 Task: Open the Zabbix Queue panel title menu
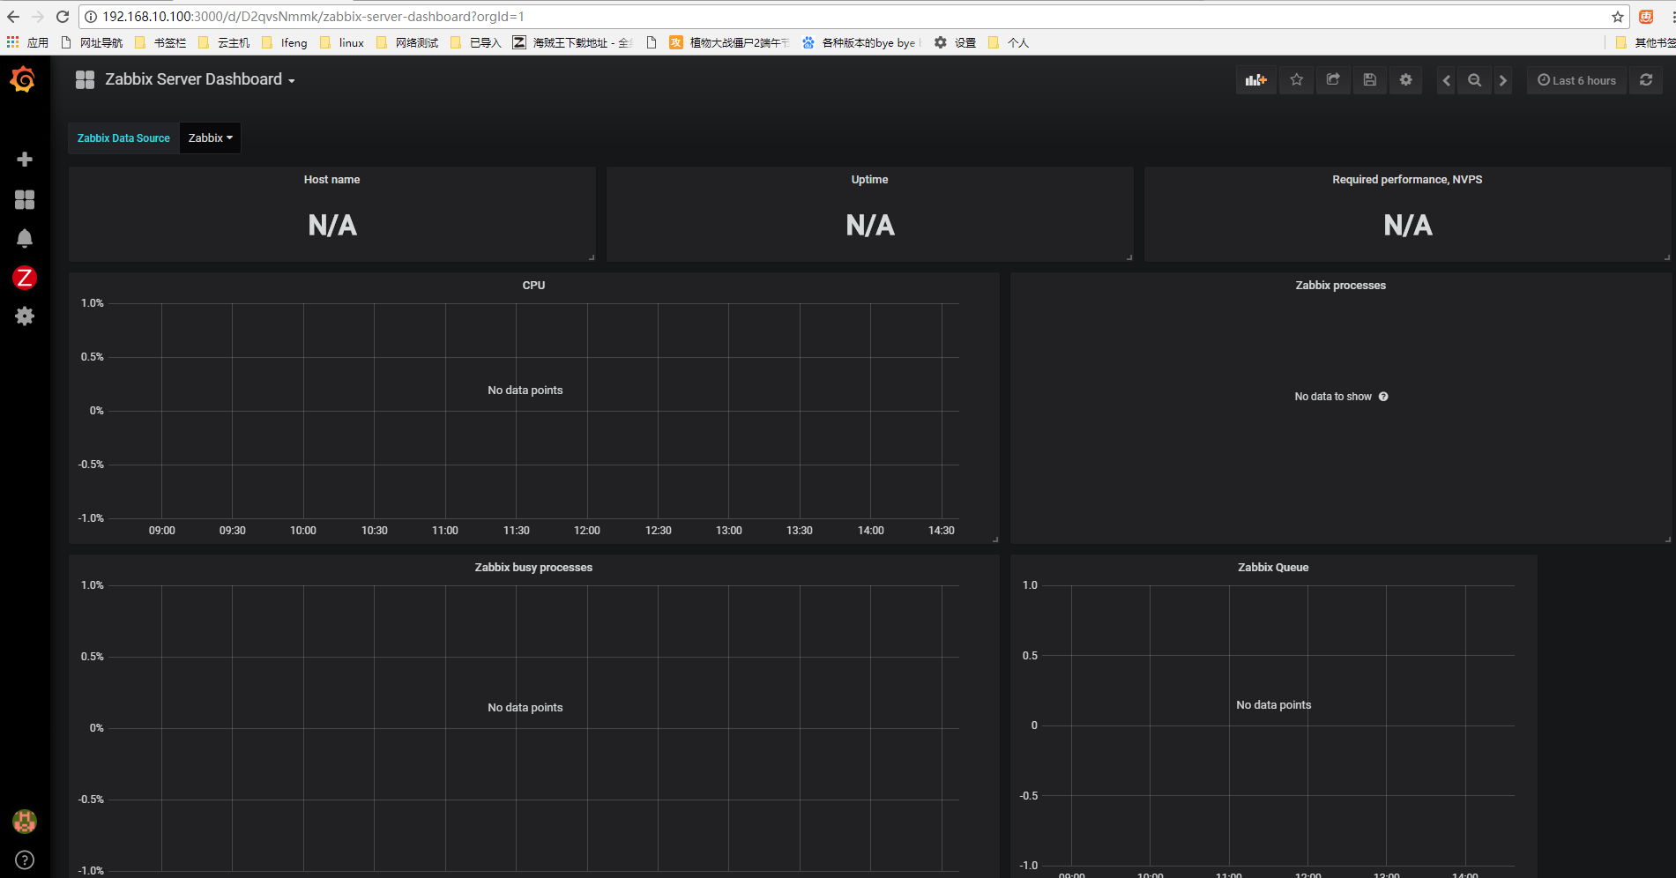[1273, 568]
